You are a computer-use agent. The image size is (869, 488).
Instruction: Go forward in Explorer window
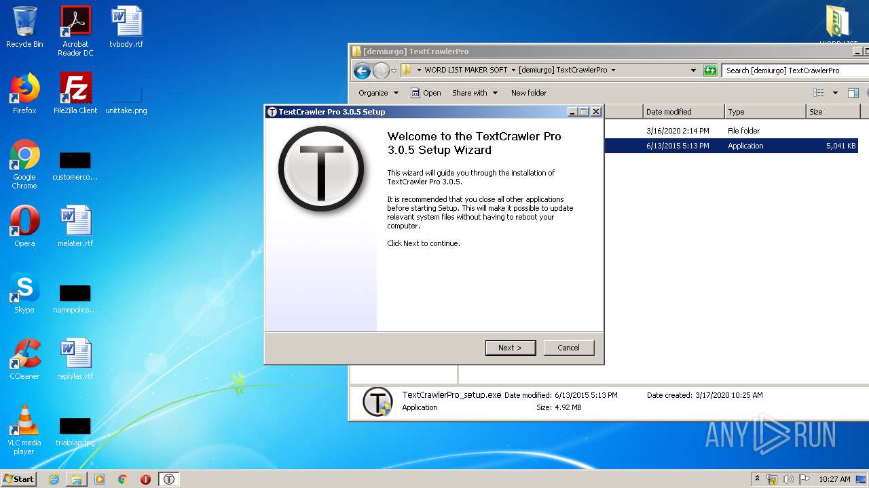tap(381, 70)
